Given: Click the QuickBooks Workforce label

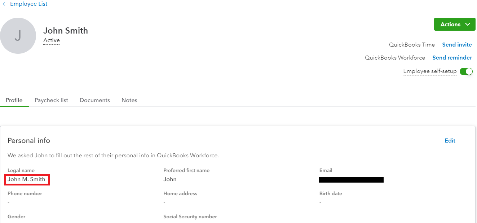Looking at the screenshot, I should (x=395, y=58).
